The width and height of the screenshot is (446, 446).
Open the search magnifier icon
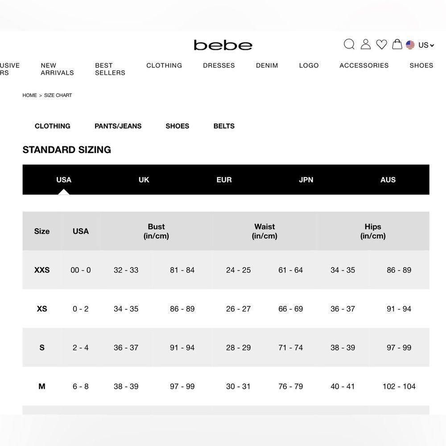click(x=349, y=44)
